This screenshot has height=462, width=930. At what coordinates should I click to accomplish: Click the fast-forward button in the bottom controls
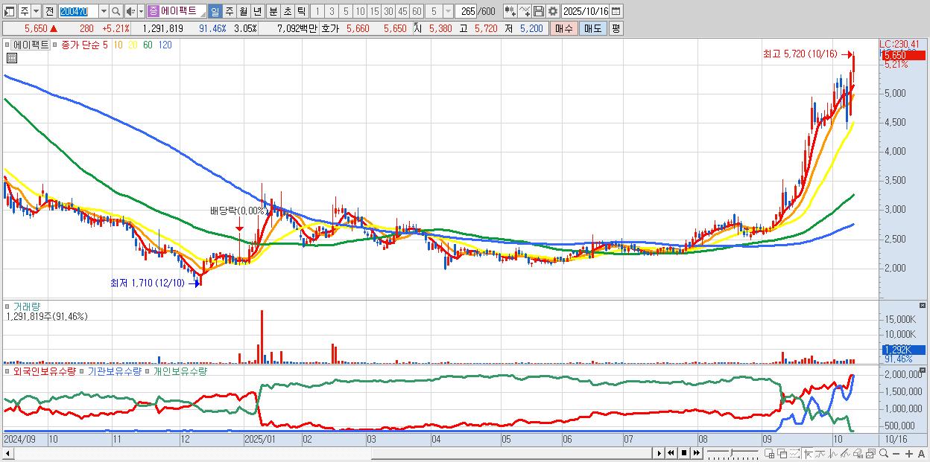[x=696, y=453]
